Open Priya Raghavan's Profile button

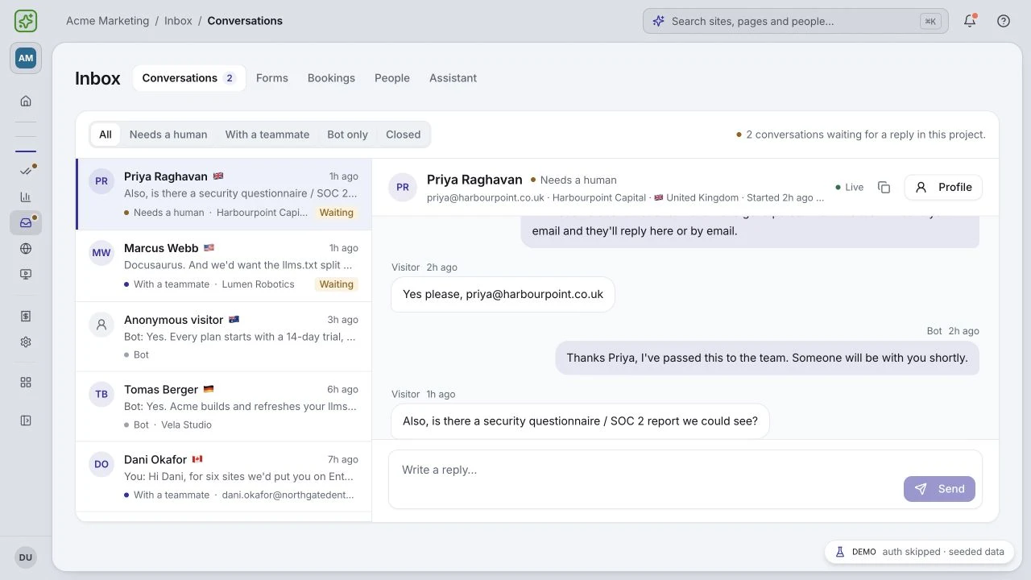click(943, 187)
